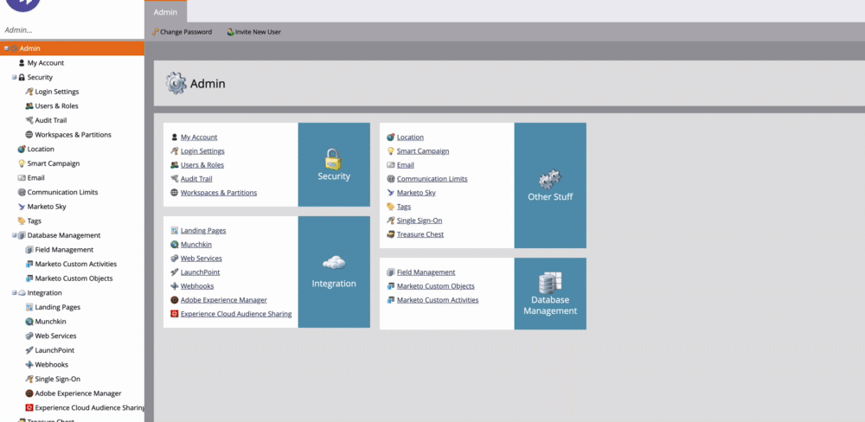This screenshot has height=422, width=865.
Task: Click the Admin search field in the sidebar
Action: [x=72, y=29]
